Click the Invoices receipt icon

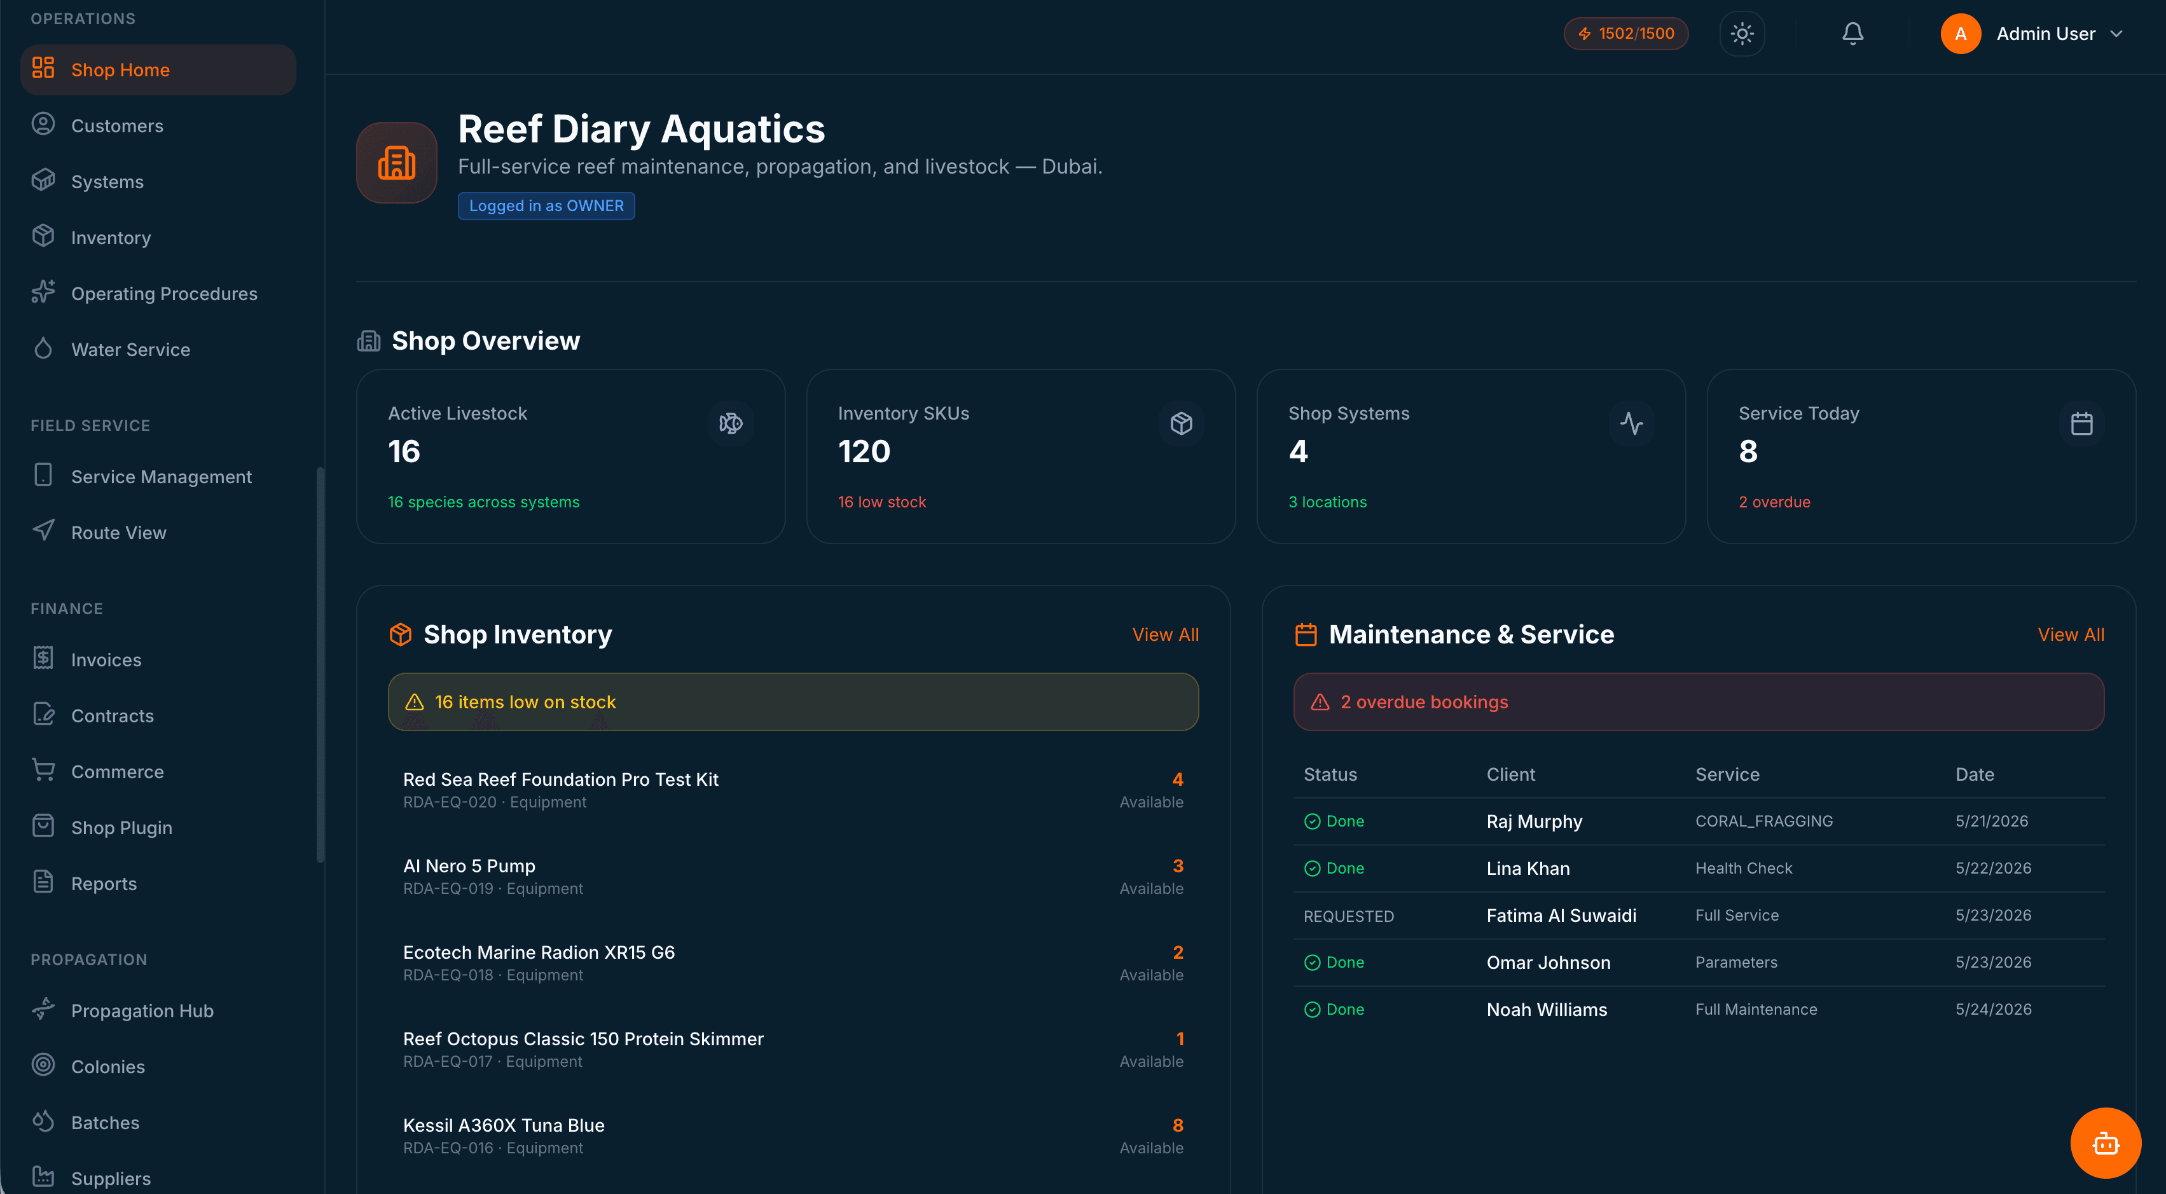tap(43, 659)
